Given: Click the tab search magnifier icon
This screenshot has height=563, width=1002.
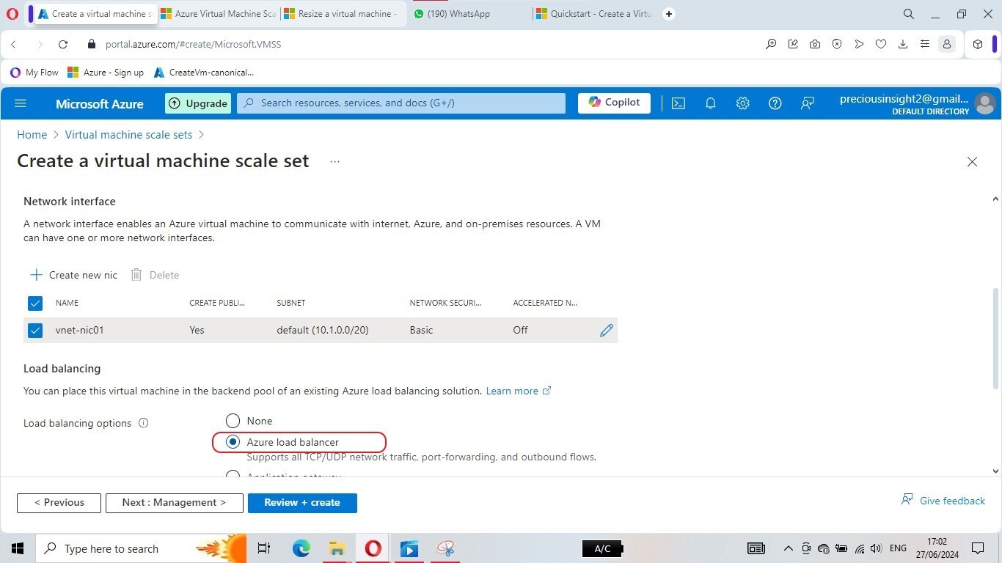Looking at the screenshot, I should 909,14.
